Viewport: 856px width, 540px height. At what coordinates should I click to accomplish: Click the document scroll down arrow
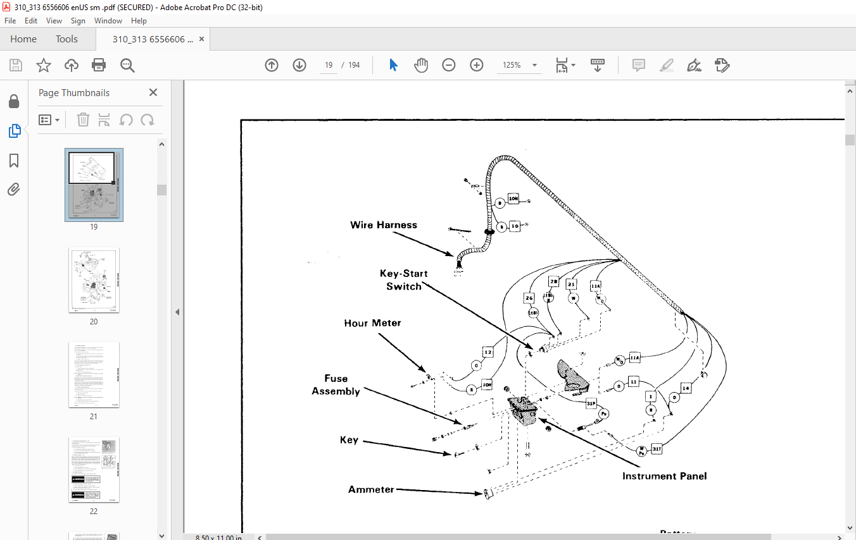tap(850, 528)
